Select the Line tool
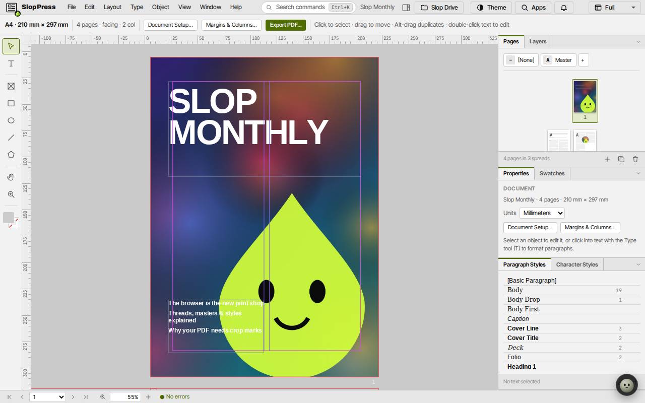Image resolution: width=645 pixels, height=403 pixels. [11, 138]
